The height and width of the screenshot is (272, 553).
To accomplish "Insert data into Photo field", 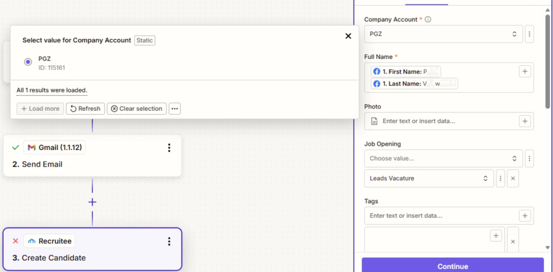I will tap(525, 121).
